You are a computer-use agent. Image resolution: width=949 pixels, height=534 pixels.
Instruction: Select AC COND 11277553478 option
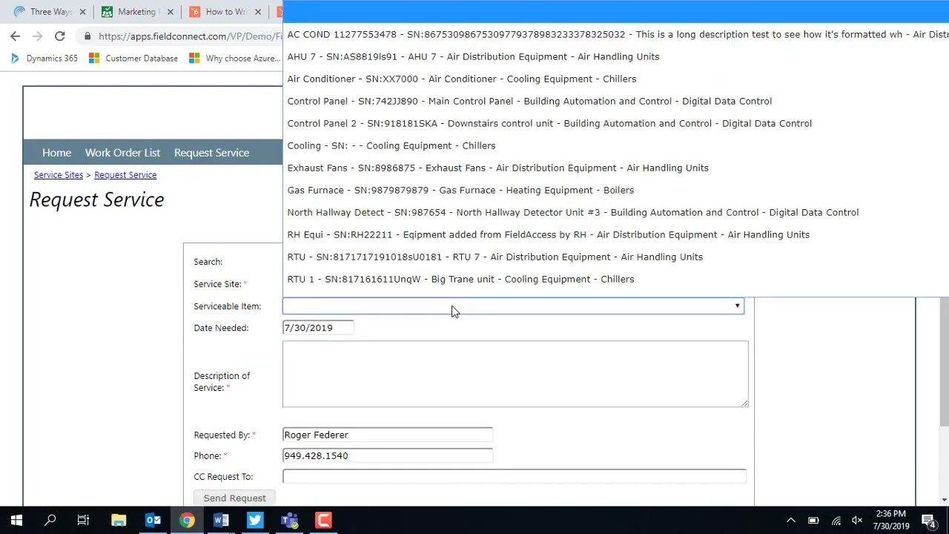pyautogui.click(x=616, y=34)
